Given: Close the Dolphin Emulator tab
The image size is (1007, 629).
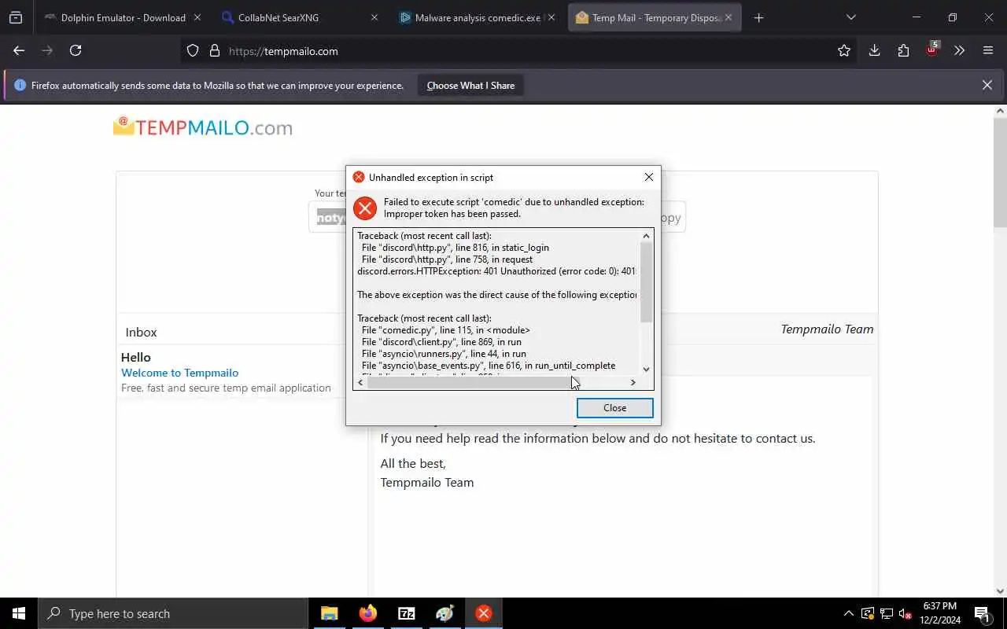Looking at the screenshot, I should coord(197,17).
